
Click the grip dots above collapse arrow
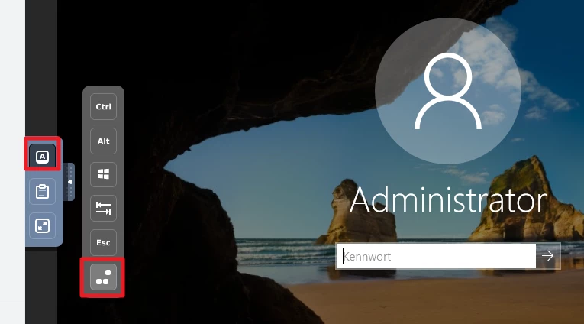(x=71, y=170)
